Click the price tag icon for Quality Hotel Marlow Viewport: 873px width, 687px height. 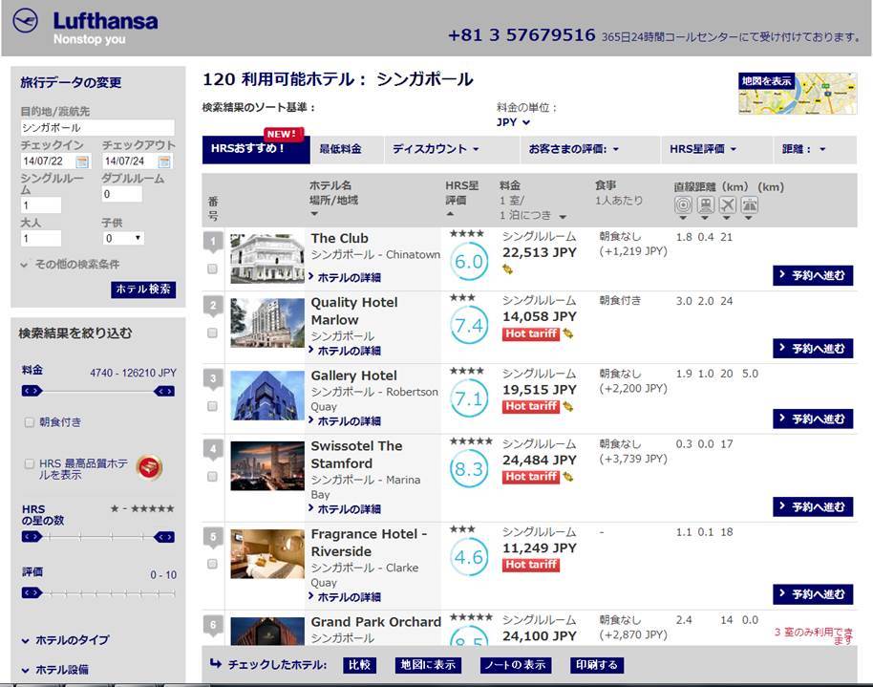(x=568, y=333)
